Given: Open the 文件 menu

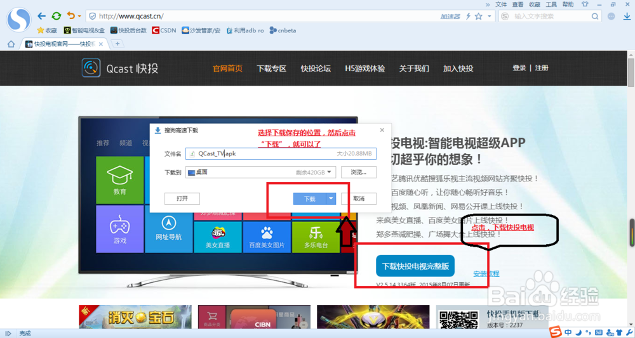Looking at the screenshot, I should pyautogui.click(x=501, y=4).
